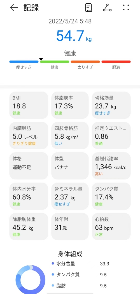Tap the green 健康 range bar

click(x=55, y=62)
